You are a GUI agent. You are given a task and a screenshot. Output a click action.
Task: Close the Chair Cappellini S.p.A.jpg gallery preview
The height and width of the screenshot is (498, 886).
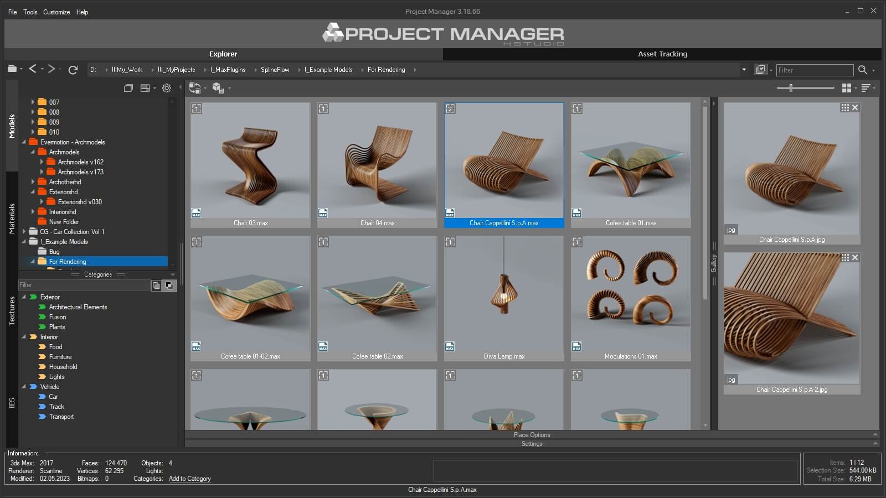click(x=855, y=108)
